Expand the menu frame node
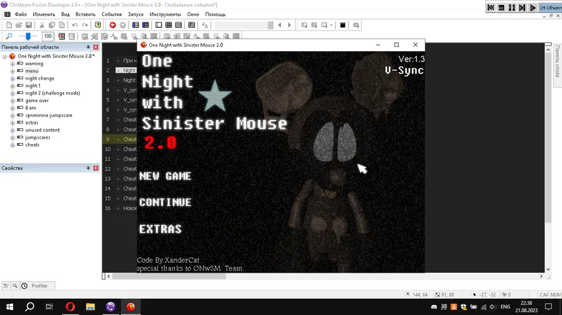 [12, 71]
